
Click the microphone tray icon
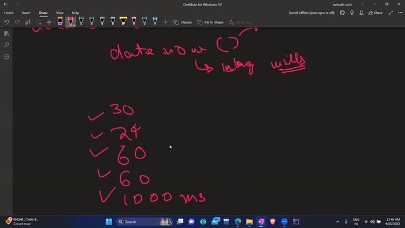click(x=346, y=222)
